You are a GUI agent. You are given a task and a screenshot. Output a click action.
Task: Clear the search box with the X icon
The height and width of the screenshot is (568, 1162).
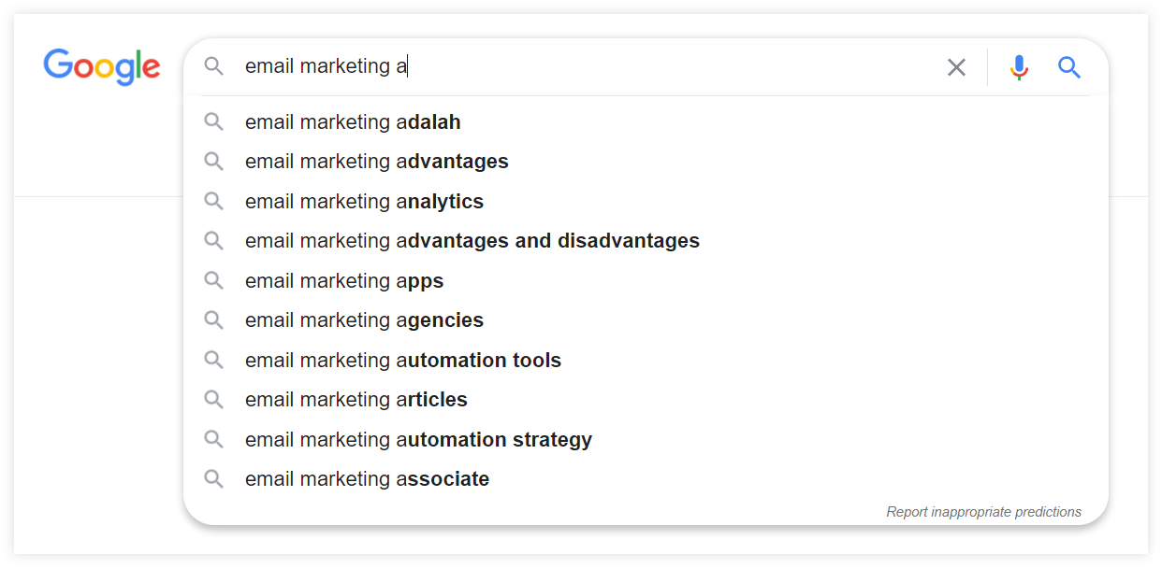956,67
